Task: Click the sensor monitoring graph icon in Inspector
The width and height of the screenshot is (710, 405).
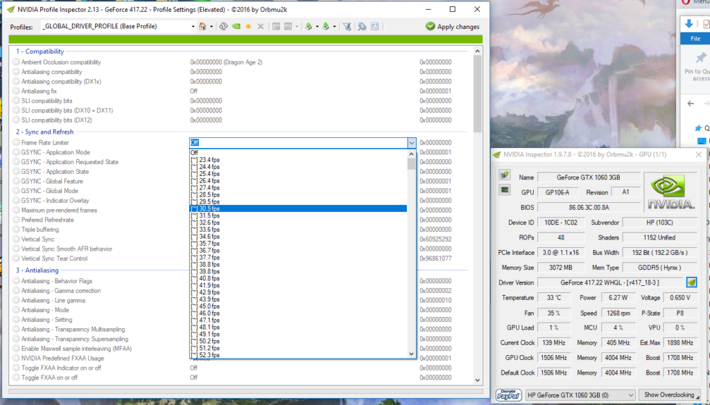Action: 505,190
